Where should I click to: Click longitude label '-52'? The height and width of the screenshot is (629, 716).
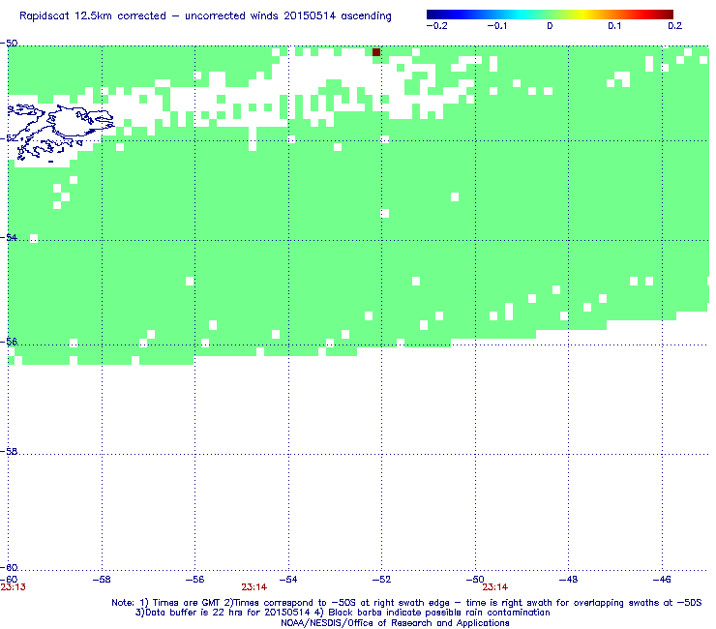[x=382, y=580]
